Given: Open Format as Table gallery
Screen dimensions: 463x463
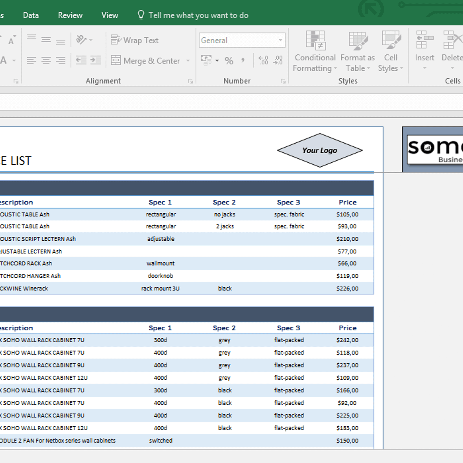Looking at the screenshot, I should (x=358, y=51).
